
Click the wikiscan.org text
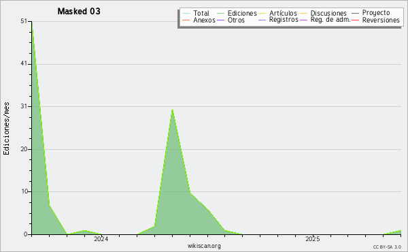204,246
